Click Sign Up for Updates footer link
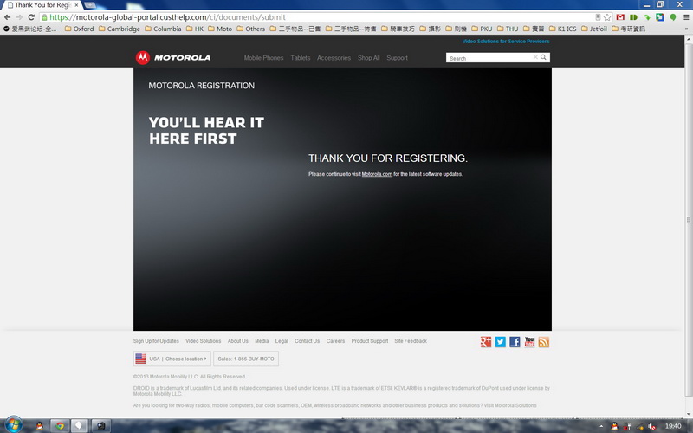The height and width of the screenshot is (433, 693). (x=156, y=341)
